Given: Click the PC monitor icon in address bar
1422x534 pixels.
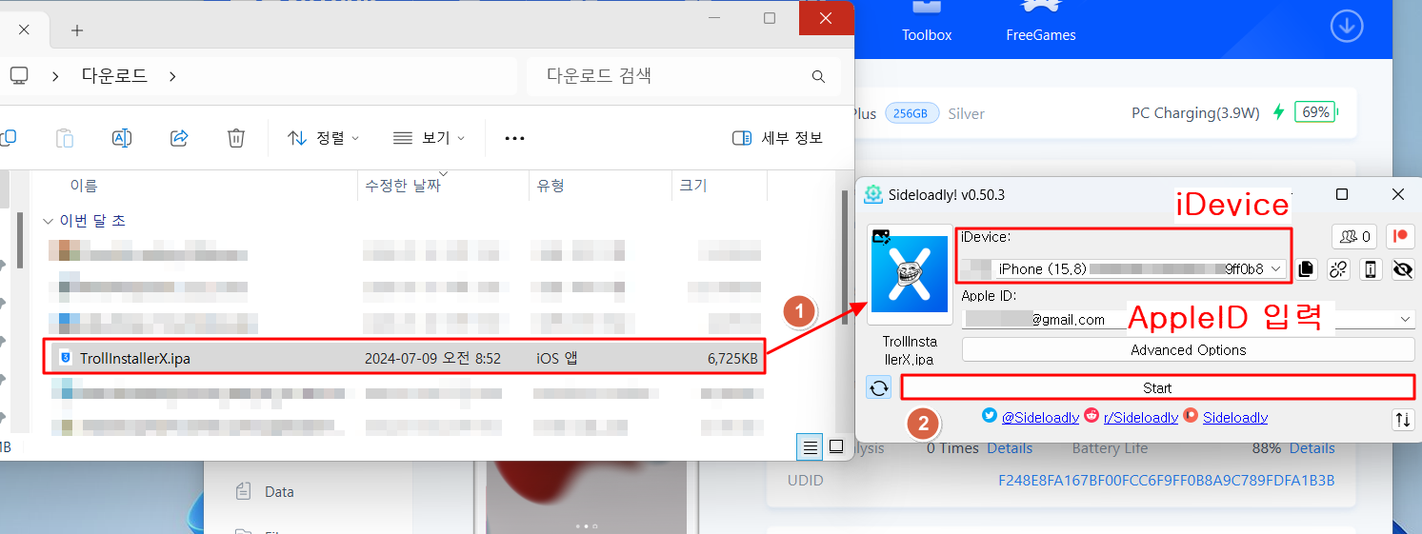Looking at the screenshot, I should tap(19, 76).
